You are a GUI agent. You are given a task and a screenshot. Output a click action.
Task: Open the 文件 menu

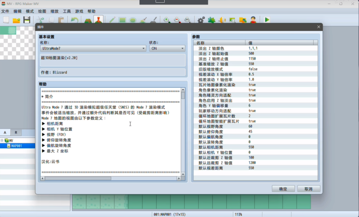[5, 11]
